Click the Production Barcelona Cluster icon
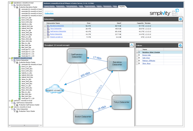 coord(17,7)
